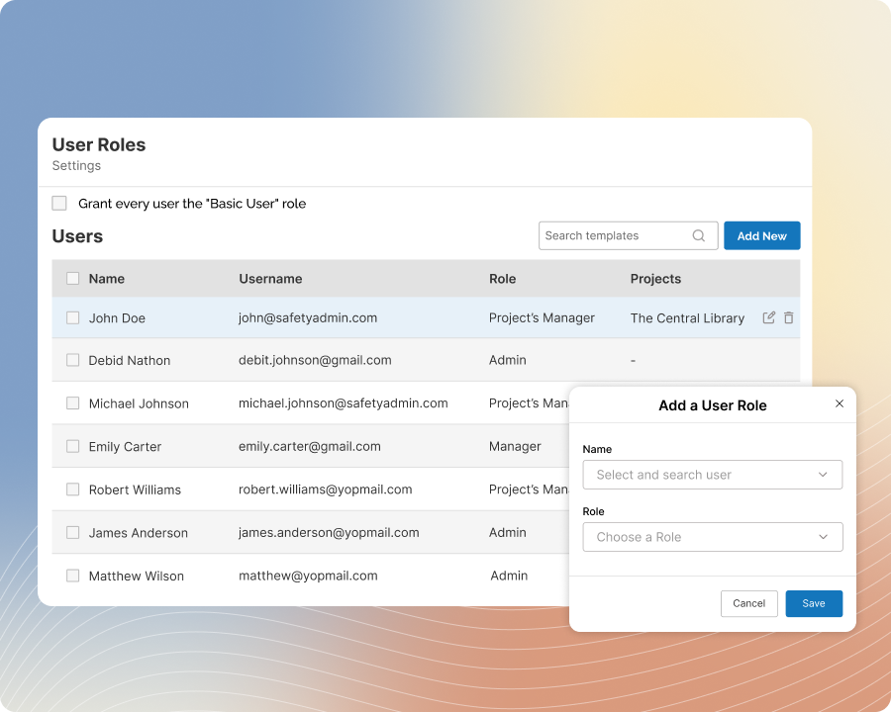Click john@safetyadmin.com username cell
The image size is (891, 712).
(308, 318)
